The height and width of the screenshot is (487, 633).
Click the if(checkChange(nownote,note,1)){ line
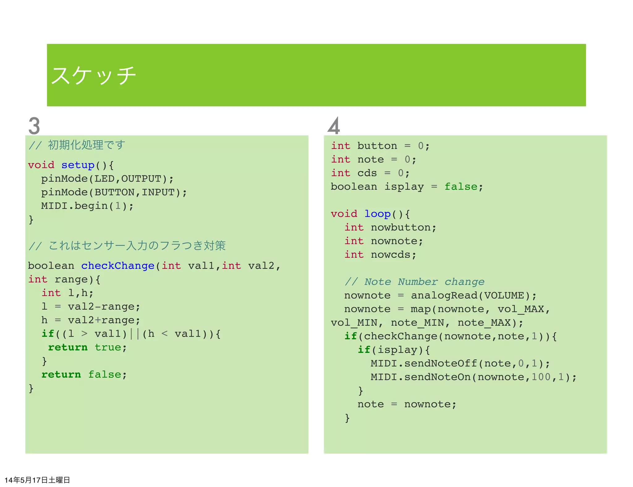coord(450,336)
